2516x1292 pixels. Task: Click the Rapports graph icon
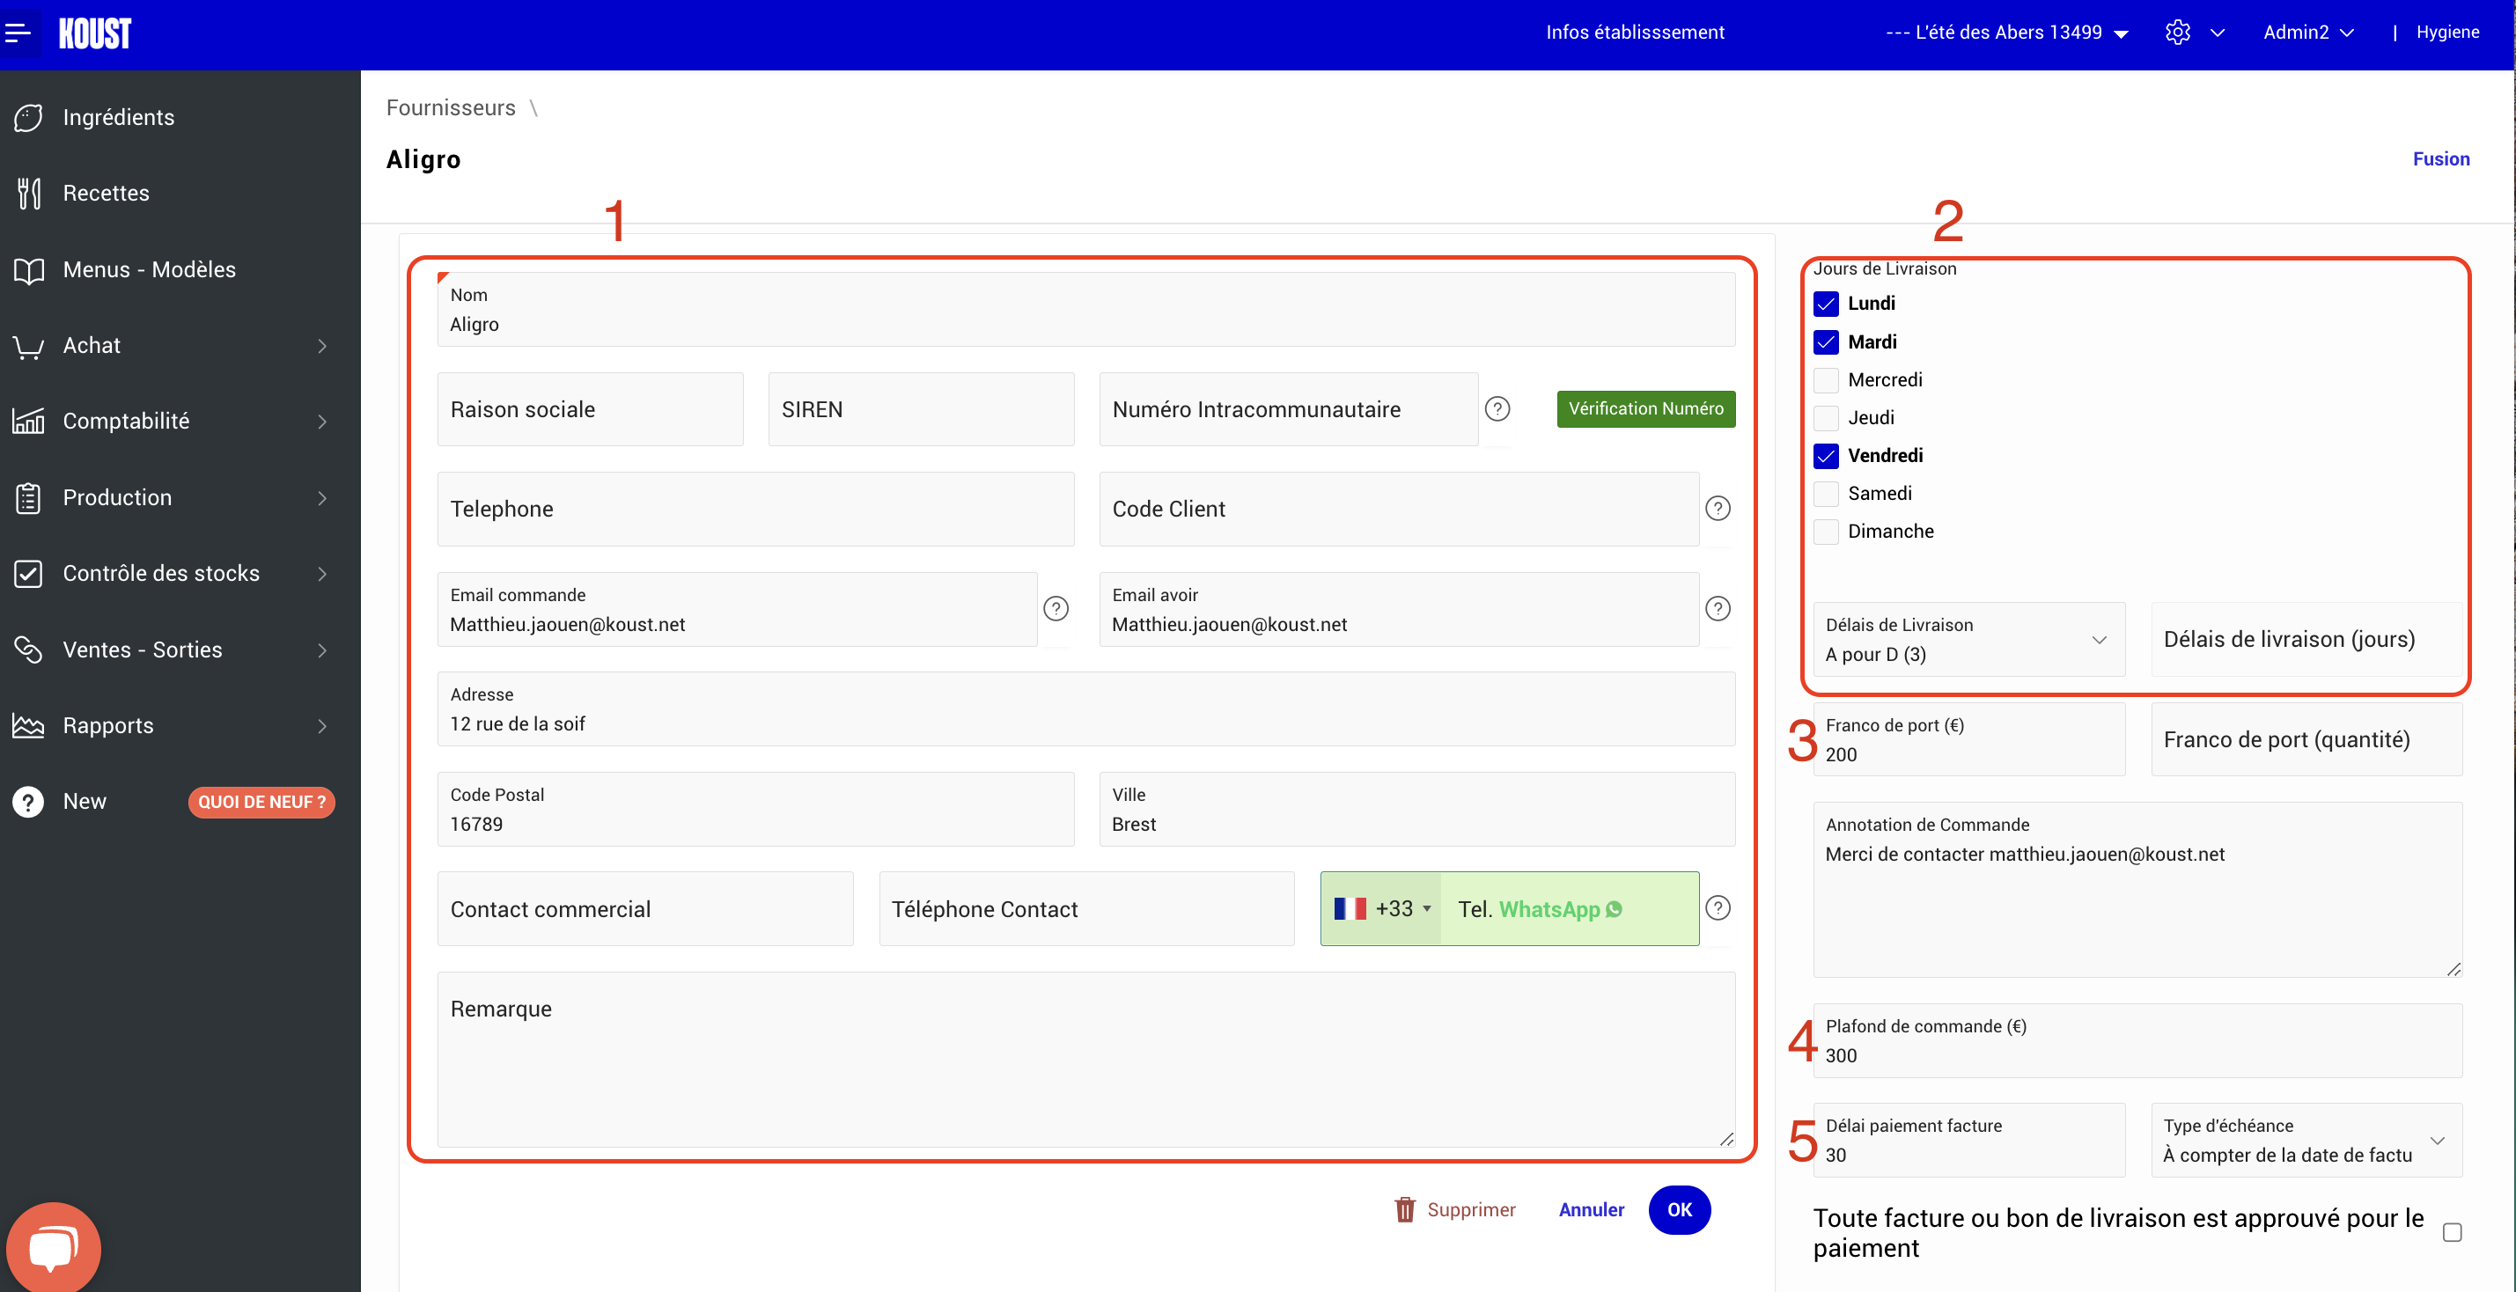click(28, 725)
